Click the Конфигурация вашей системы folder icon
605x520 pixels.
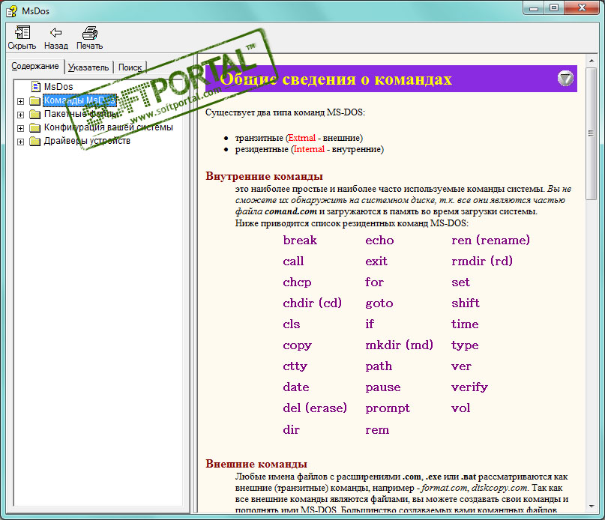[x=35, y=127]
